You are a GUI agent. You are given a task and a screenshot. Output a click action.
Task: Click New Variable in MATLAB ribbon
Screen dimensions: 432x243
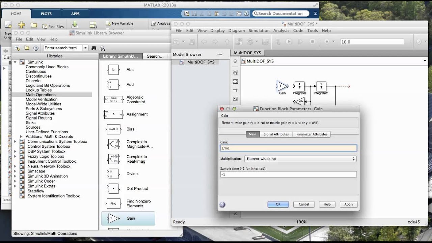[x=119, y=23]
